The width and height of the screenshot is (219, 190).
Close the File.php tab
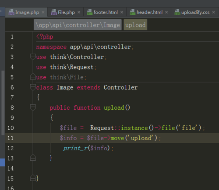[x=79, y=12]
